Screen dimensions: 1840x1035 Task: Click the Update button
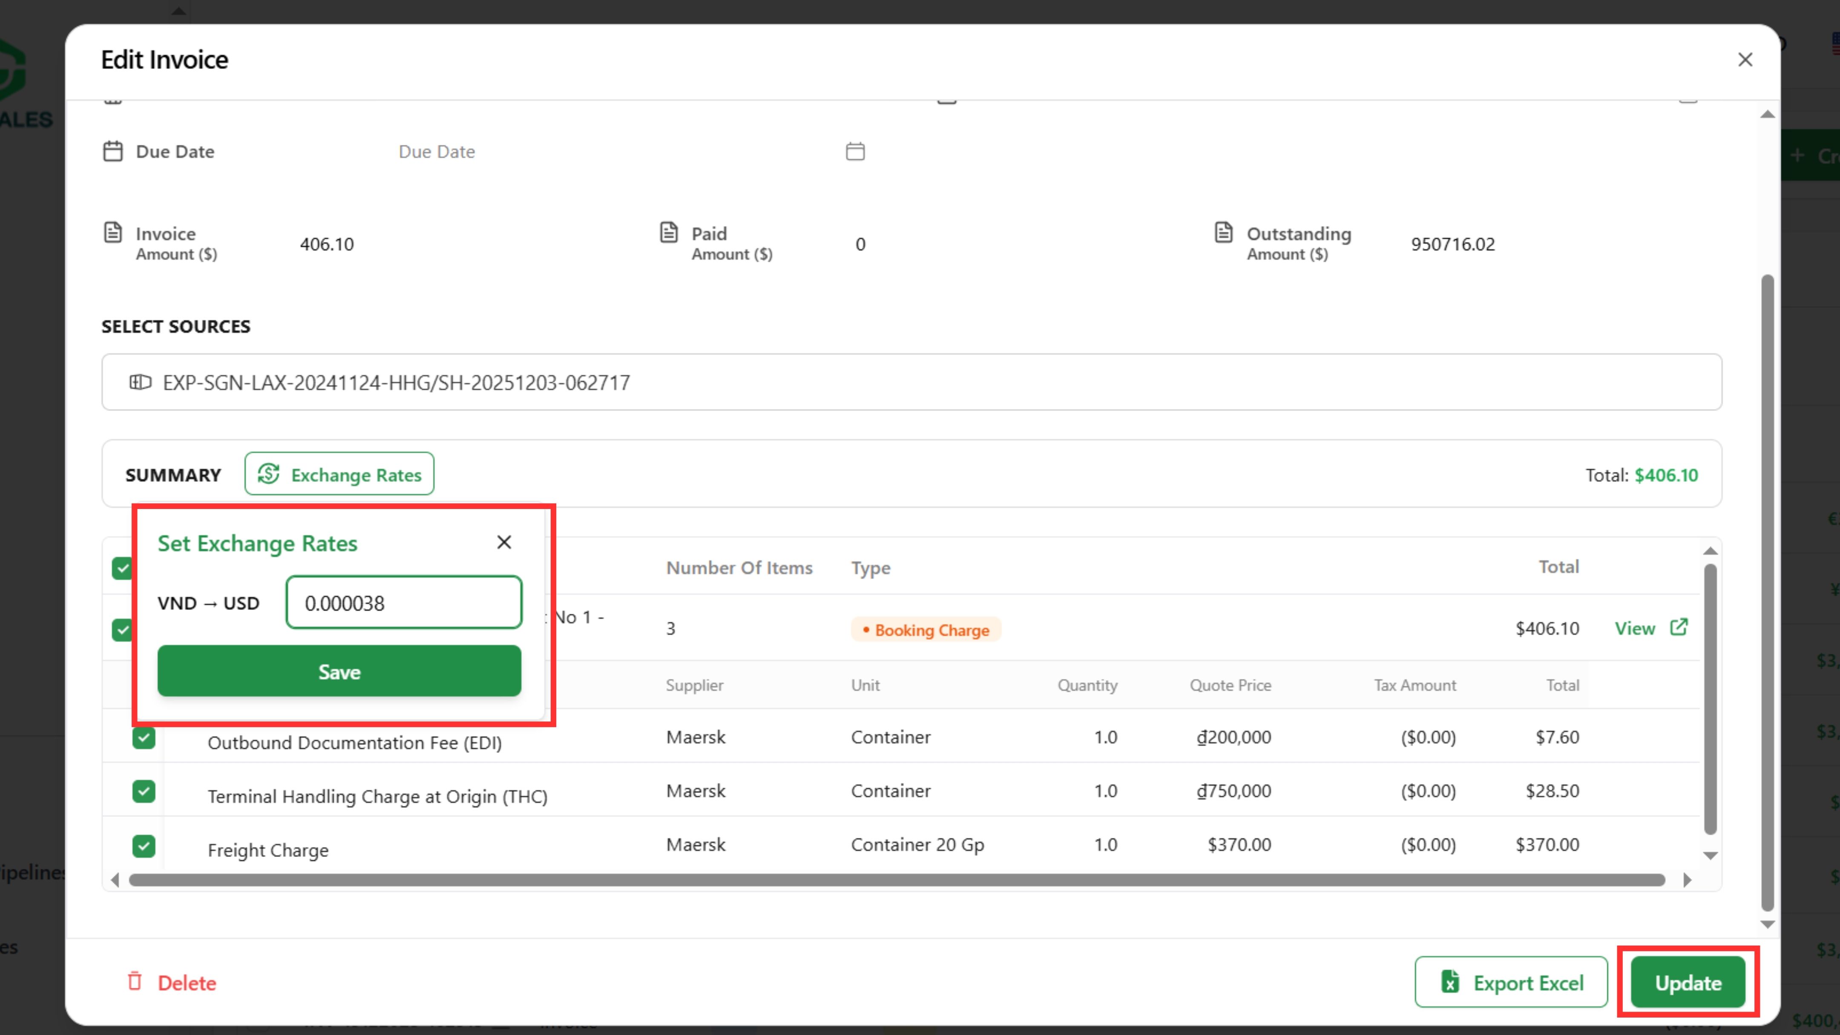coord(1687,983)
